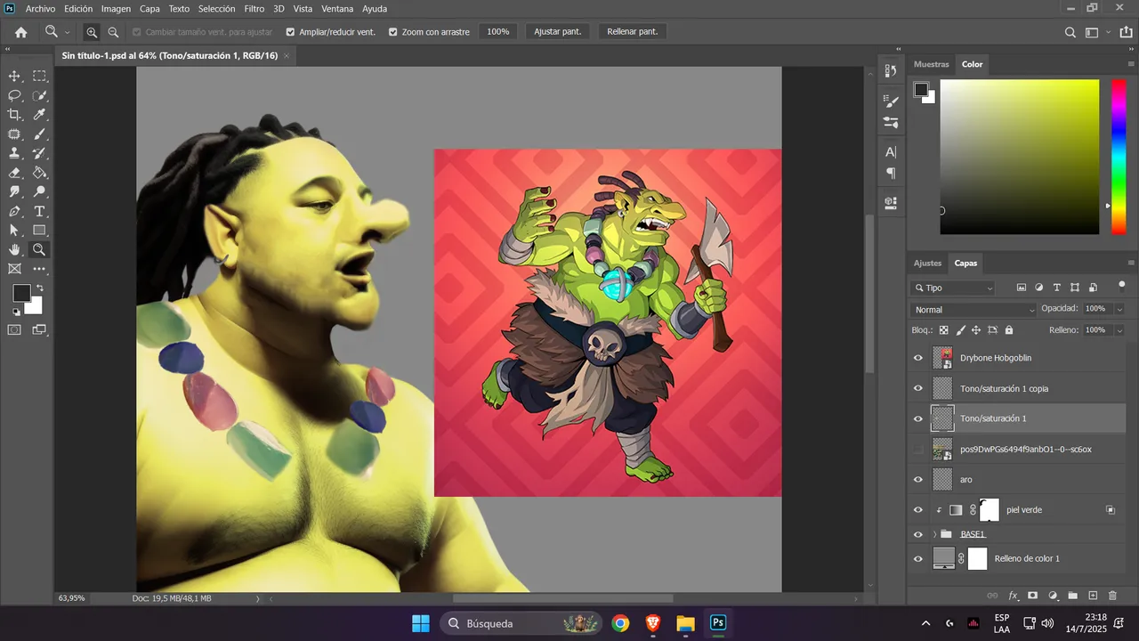Select the Rectangle shape tool
The width and height of the screenshot is (1139, 641).
click(40, 231)
